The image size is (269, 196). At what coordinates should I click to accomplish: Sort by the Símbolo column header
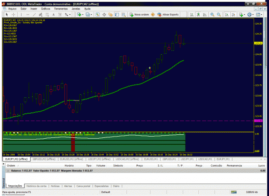[118, 165]
